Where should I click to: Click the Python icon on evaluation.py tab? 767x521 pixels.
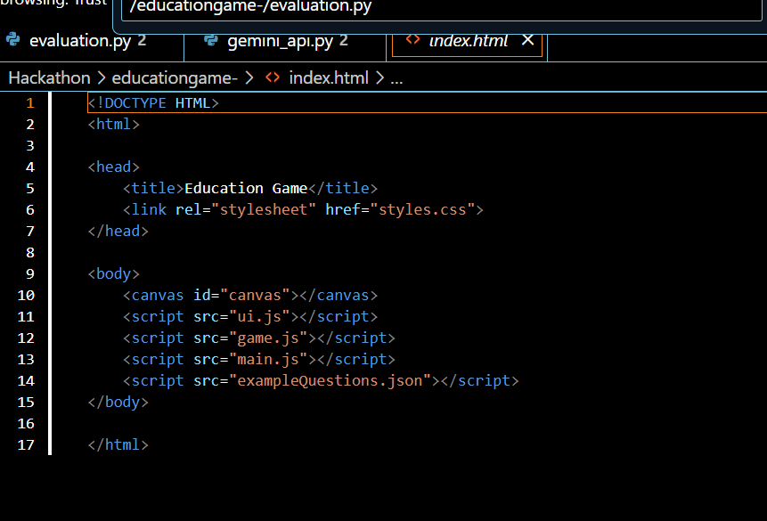(13, 39)
